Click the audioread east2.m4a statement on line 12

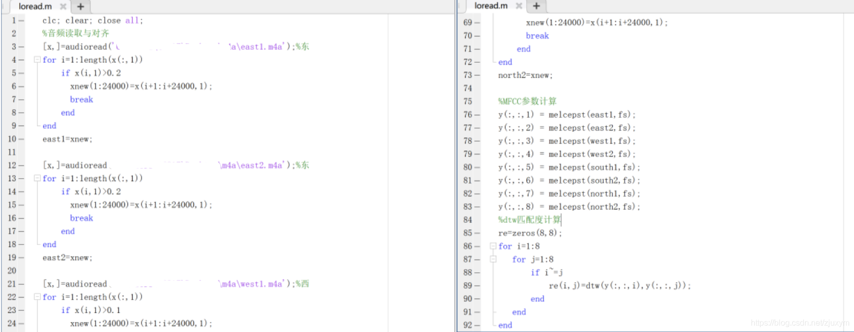176,165
